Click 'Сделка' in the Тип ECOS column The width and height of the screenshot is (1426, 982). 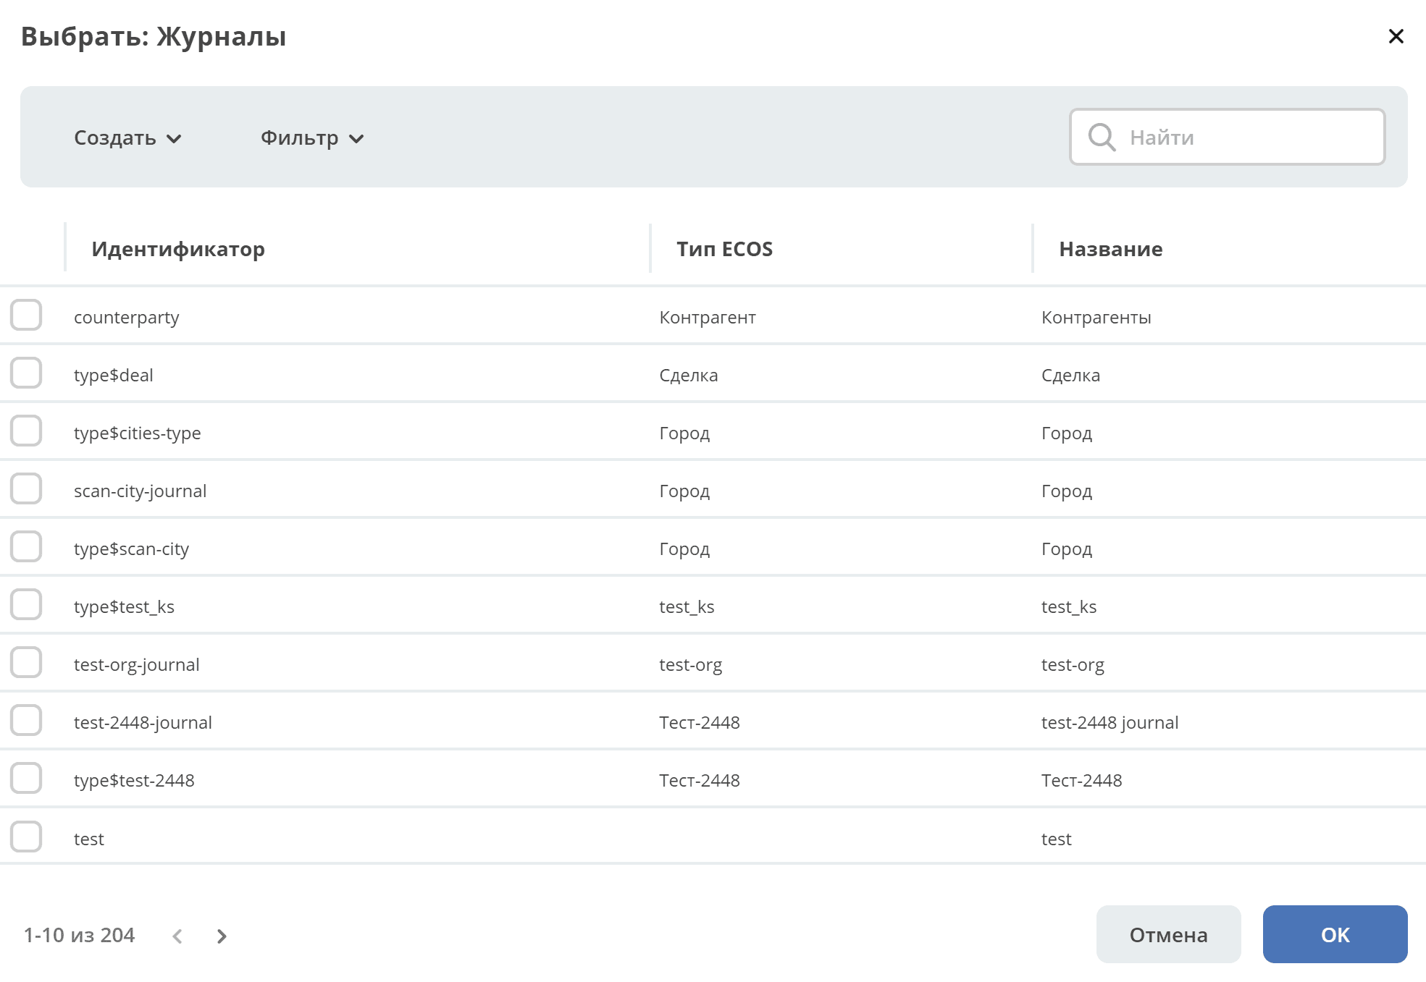(x=688, y=376)
